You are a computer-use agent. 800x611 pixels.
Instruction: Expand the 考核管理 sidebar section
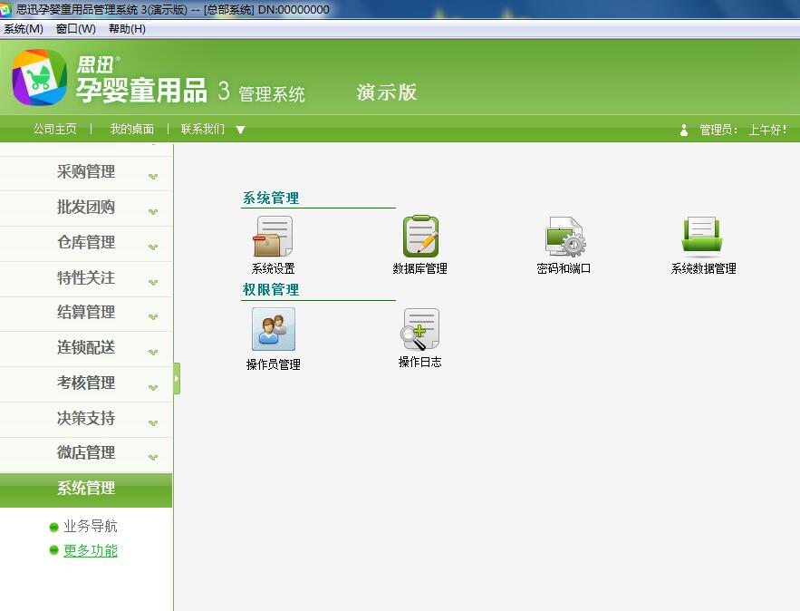(x=86, y=383)
